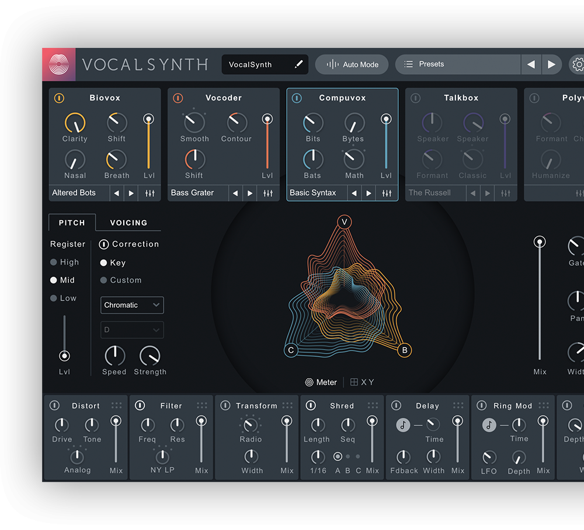Click the Vocoder Lvl slider handle
584x530 pixels.
267,119
